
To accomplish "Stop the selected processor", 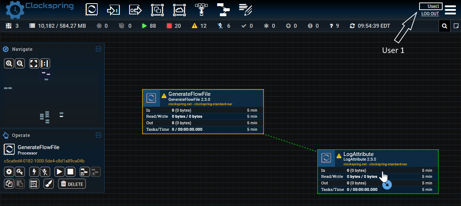I will coord(70,172).
